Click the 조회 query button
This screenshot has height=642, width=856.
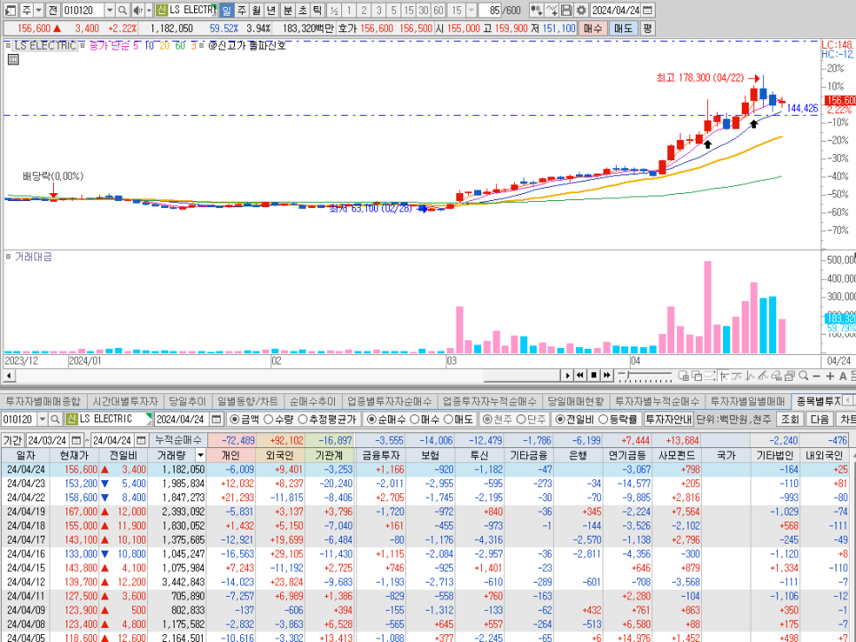[x=790, y=420]
